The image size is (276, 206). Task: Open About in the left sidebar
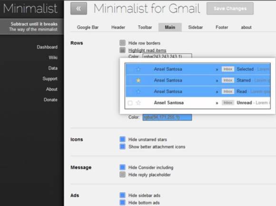click(52, 89)
